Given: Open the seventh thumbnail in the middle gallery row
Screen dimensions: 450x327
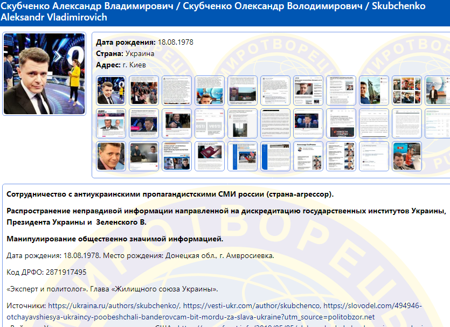Looking at the screenshot, I should (308, 123).
